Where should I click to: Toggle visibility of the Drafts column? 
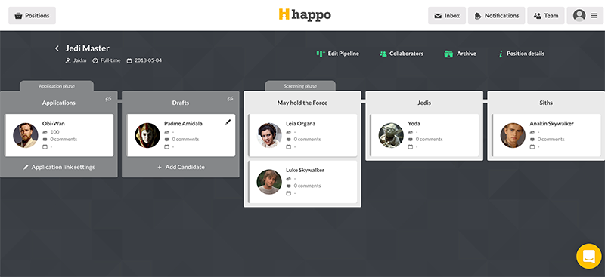(231, 99)
